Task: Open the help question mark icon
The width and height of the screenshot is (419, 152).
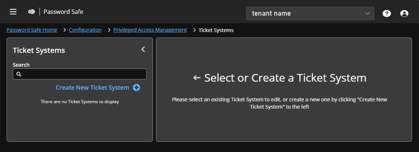Action: point(386,13)
